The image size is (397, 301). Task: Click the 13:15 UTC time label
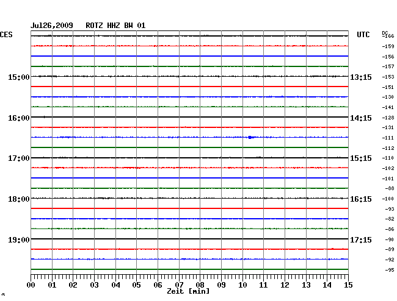pos(361,77)
